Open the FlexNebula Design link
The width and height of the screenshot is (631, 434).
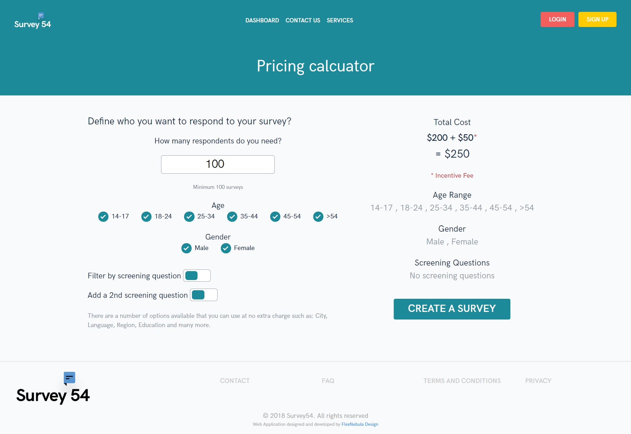coord(360,424)
